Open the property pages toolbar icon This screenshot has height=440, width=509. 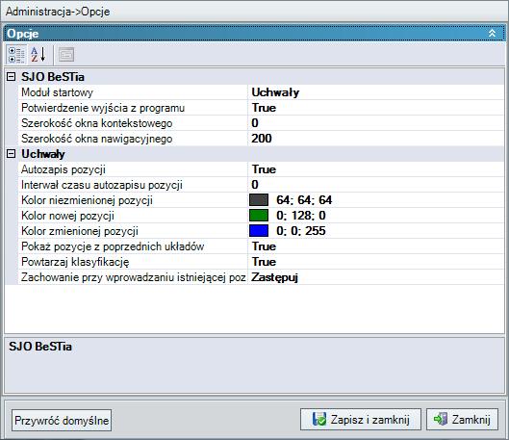pyautogui.click(x=66, y=55)
